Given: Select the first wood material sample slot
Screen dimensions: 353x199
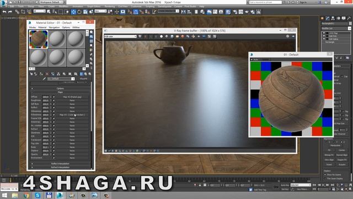Looking at the screenshot, I should click(x=39, y=39).
